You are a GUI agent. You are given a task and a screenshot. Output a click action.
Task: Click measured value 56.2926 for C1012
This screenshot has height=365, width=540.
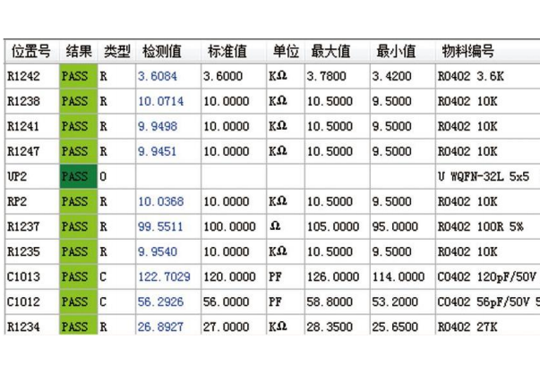click(160, 302)
